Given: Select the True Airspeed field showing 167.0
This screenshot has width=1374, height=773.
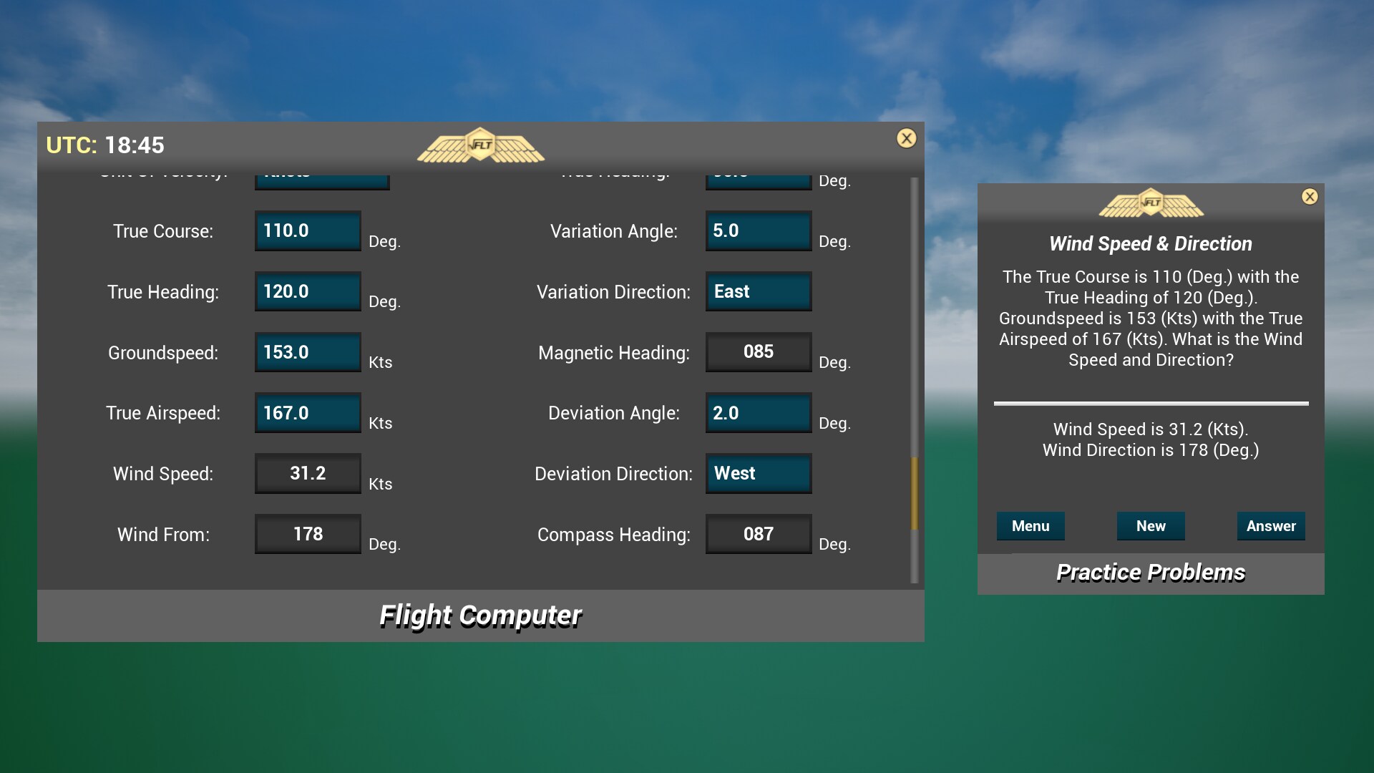Looking at the screenshot, I should pos(307,413).
